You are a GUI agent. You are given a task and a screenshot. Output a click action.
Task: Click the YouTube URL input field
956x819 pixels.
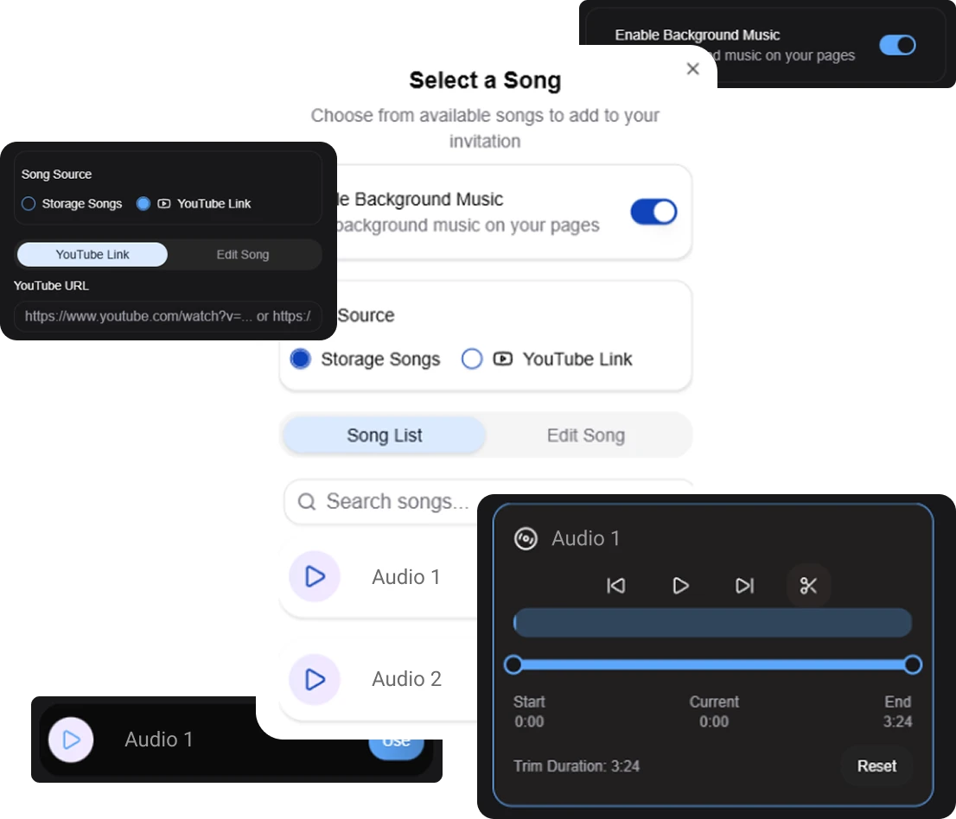(x=168, y=316)
